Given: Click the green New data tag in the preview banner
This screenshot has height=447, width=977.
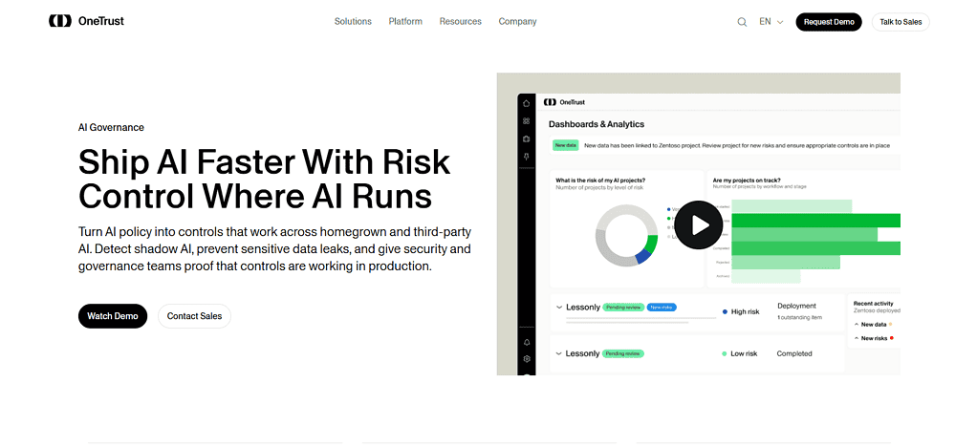Looking at the screenshot, I should [x=566, y=145].
